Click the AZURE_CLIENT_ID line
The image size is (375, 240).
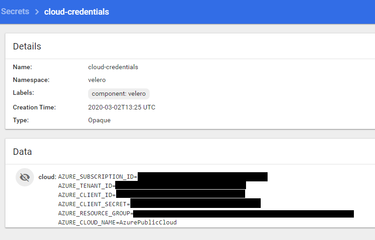point(151,195)
